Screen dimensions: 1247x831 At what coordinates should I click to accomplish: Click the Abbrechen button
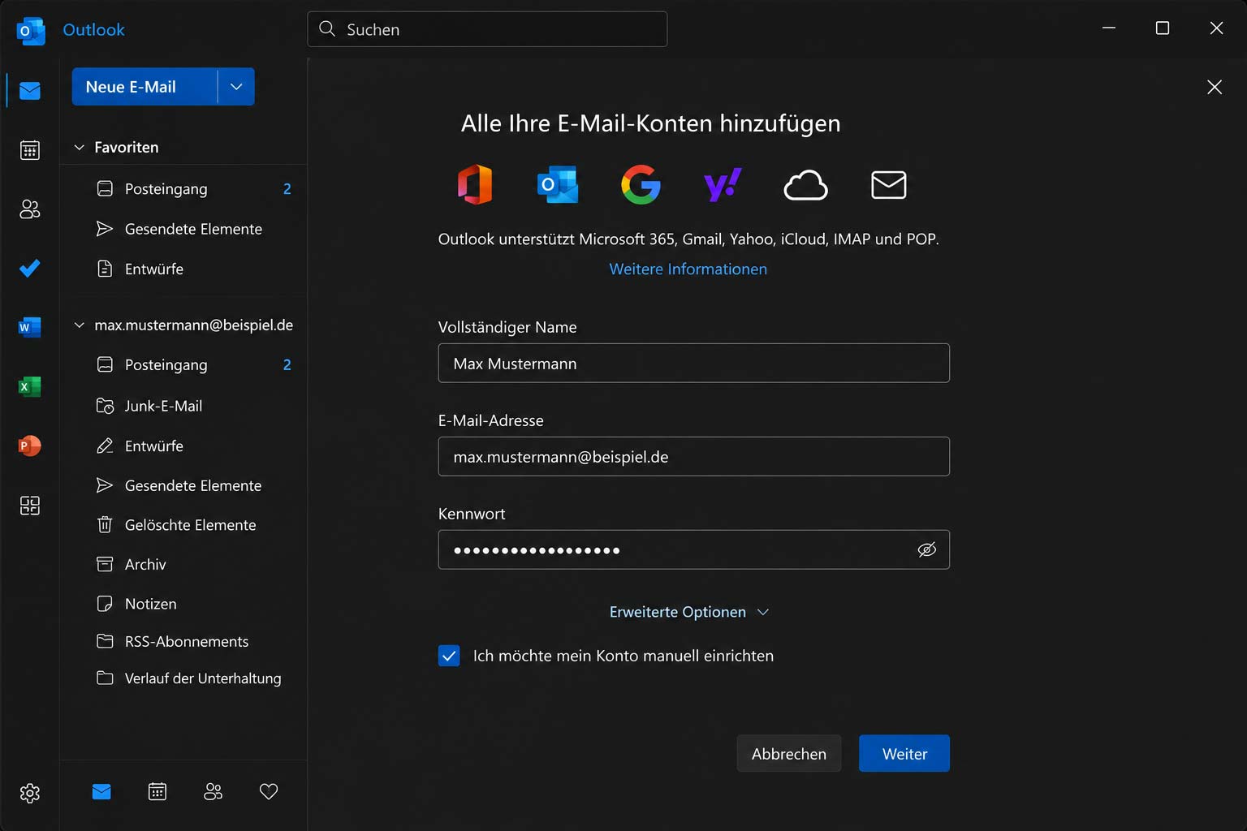[789, 754]
